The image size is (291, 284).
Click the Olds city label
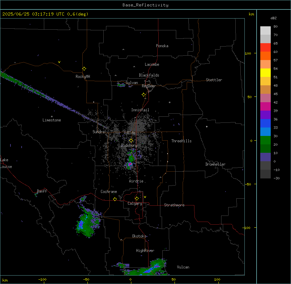click(x=131, y=133)
